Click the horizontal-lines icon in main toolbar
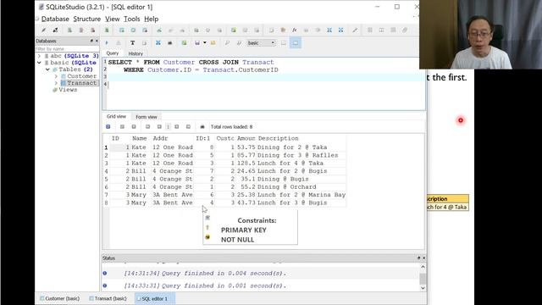Screen dimensions: 542x305 pyautogui.click(x=393, y=30)
